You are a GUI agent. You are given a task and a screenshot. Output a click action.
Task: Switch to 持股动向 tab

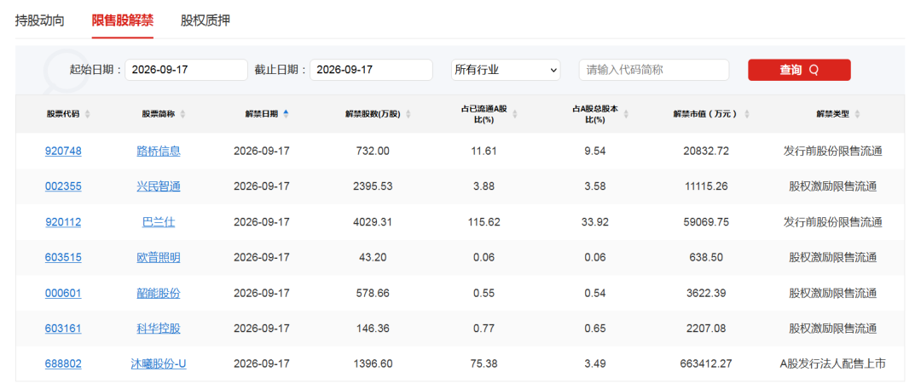(x=39, y=21)
